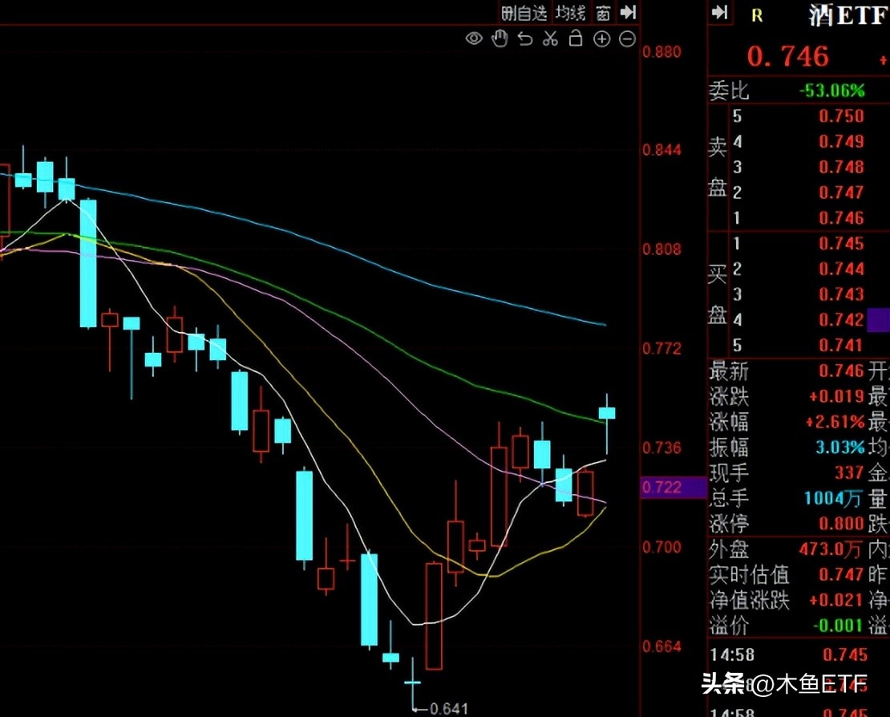890x717 pixels.
Task: Click the arrow icon at quote panel top-left
Action: pyautogui.click(x=720, y=13)
